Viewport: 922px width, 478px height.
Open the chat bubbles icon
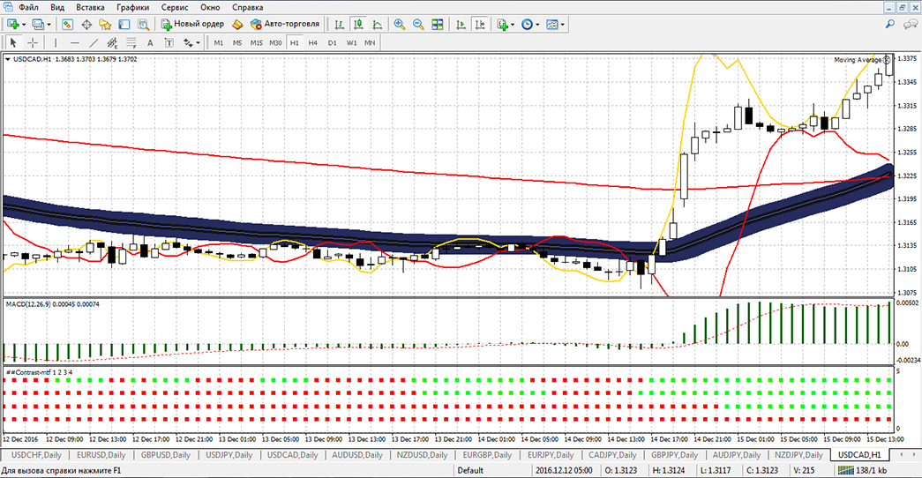point(910,24)
